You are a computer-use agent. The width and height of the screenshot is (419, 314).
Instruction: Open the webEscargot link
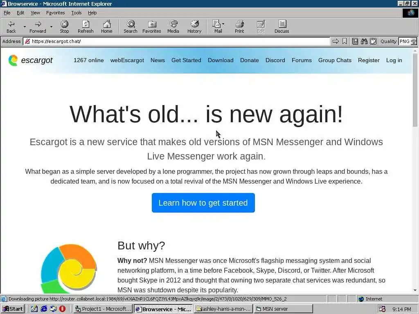tap(127, 61)
